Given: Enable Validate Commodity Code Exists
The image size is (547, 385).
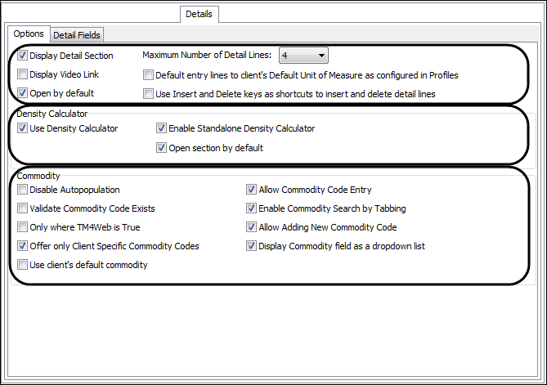Looking at the screenshot, I should (x=22, y=208).
